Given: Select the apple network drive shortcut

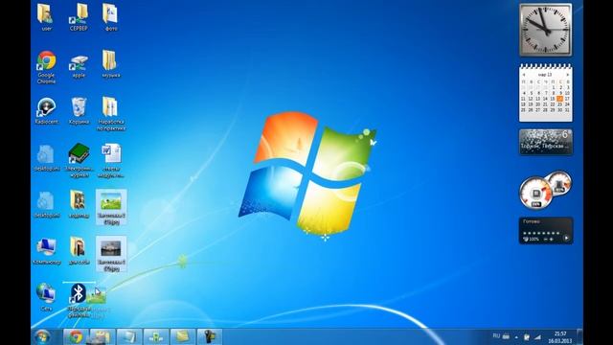Looking at the screenshot, I should click(79, 65).
